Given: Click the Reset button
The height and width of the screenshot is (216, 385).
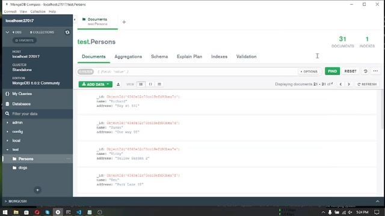Looking at the screenshot, I should point(350,71).
